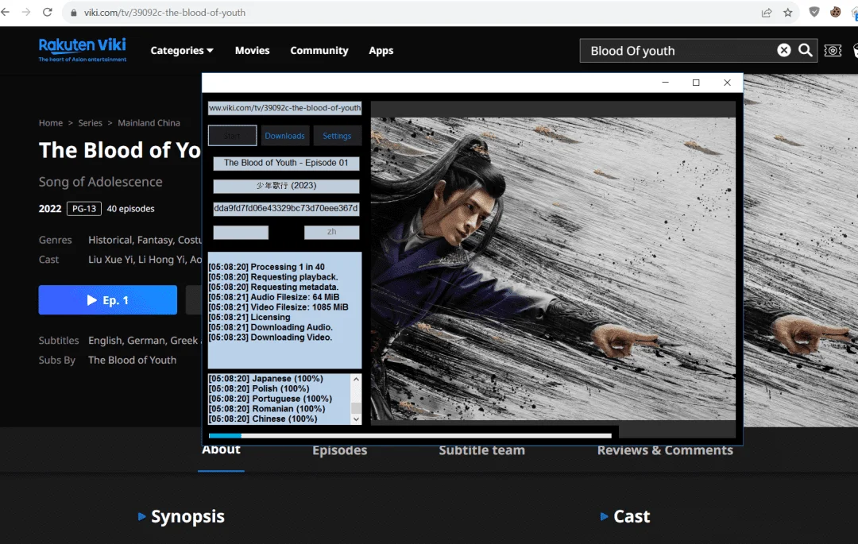Click the download progress bar
Screen dimensions: 858x544
(410, 436)
